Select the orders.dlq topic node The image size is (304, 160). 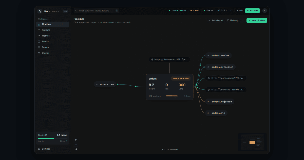click(216, 113)
